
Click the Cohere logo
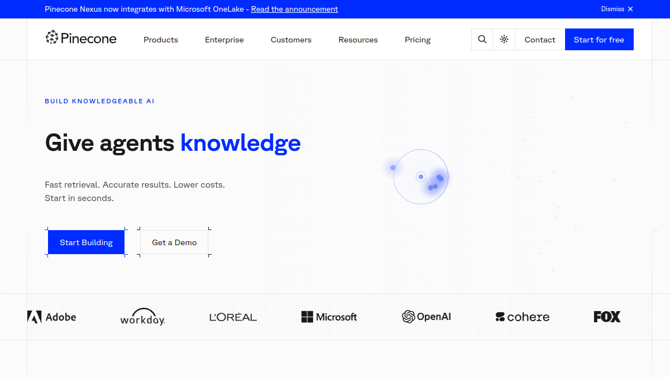(x=523, y=317)
